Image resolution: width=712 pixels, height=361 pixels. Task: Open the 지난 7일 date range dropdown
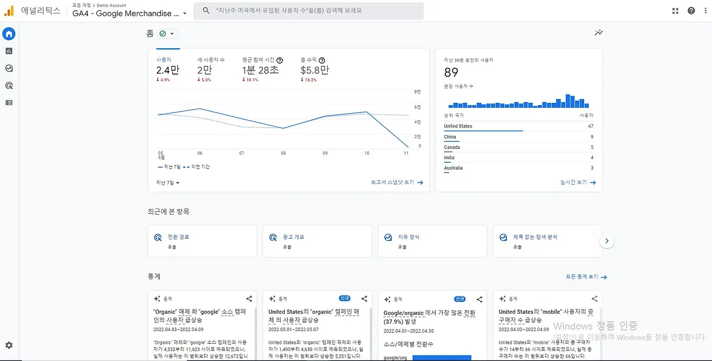168,182
